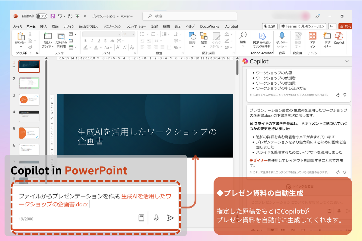This screenshot has width=362, height=241.
Task: Click the 共有 share button
Action: point(345,26)
